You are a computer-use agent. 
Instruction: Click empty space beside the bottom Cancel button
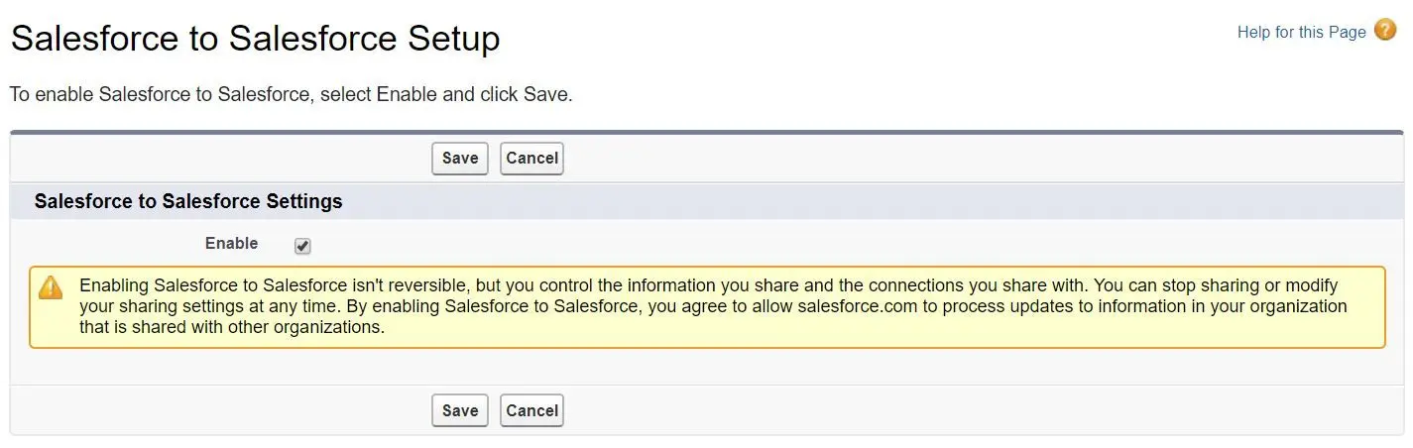click(892, 410)
